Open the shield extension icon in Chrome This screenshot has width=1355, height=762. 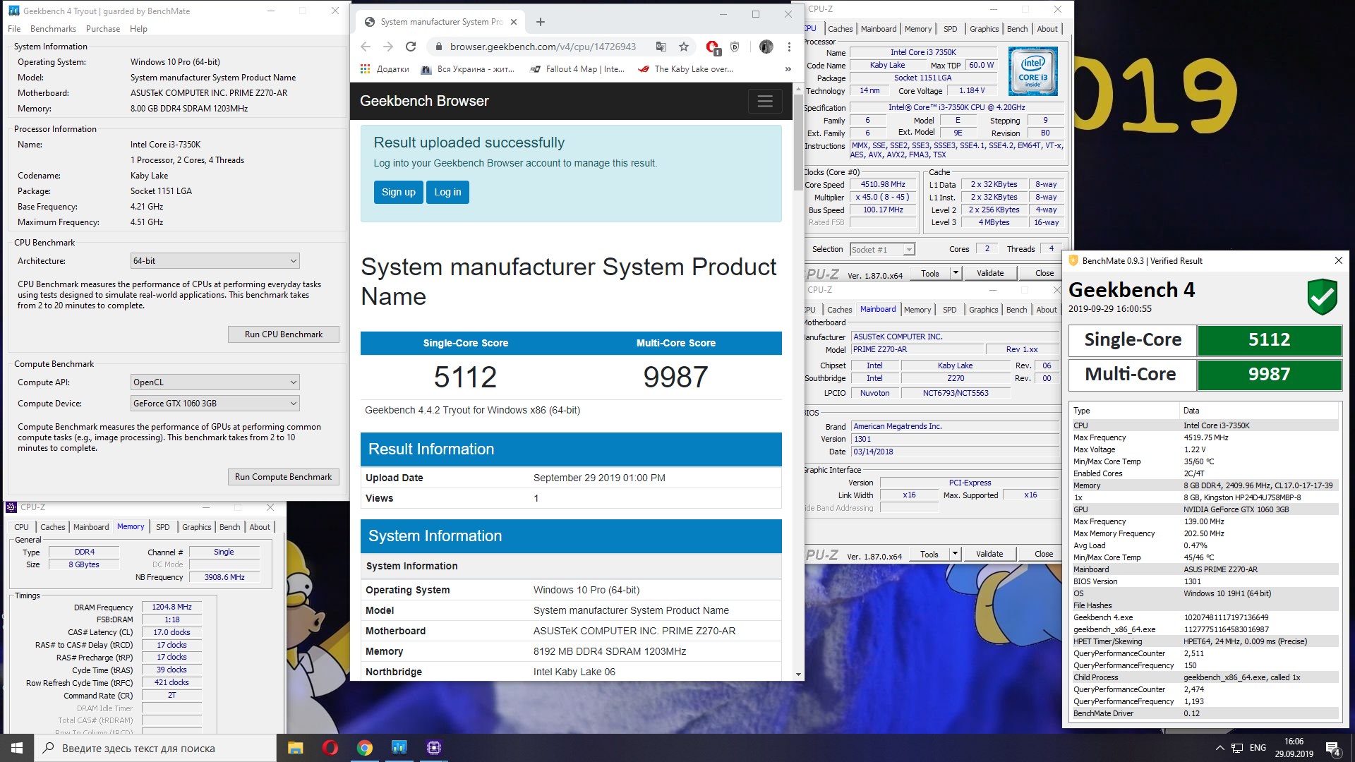click(735, 47)
